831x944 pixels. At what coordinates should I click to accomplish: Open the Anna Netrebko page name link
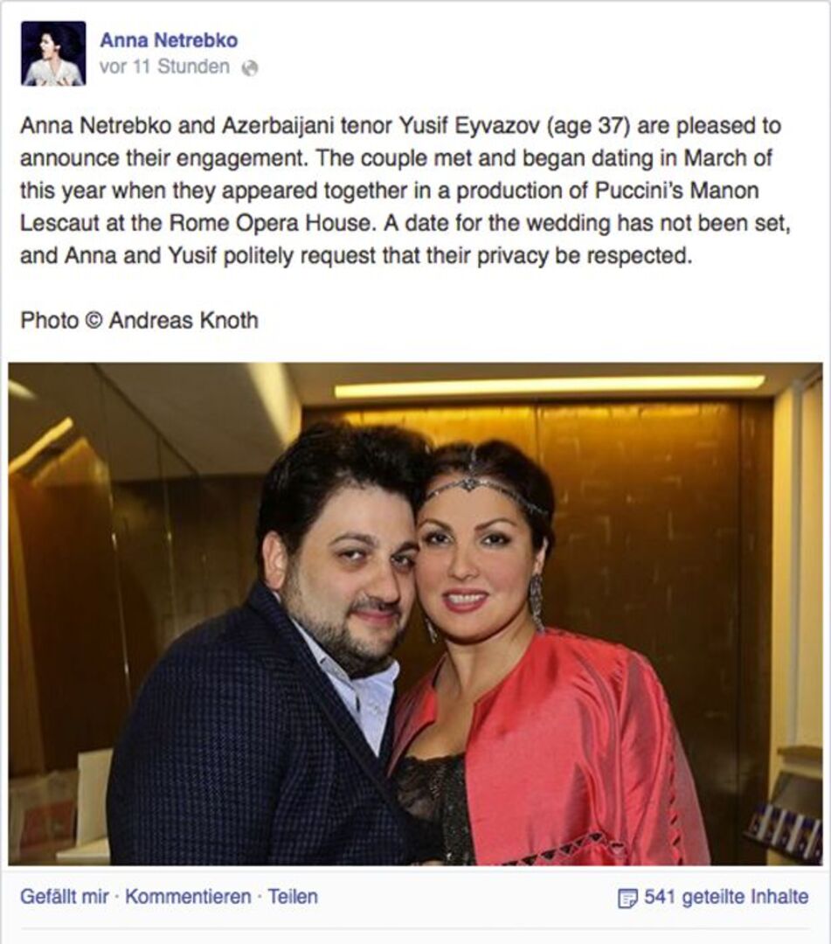[169, 40]
